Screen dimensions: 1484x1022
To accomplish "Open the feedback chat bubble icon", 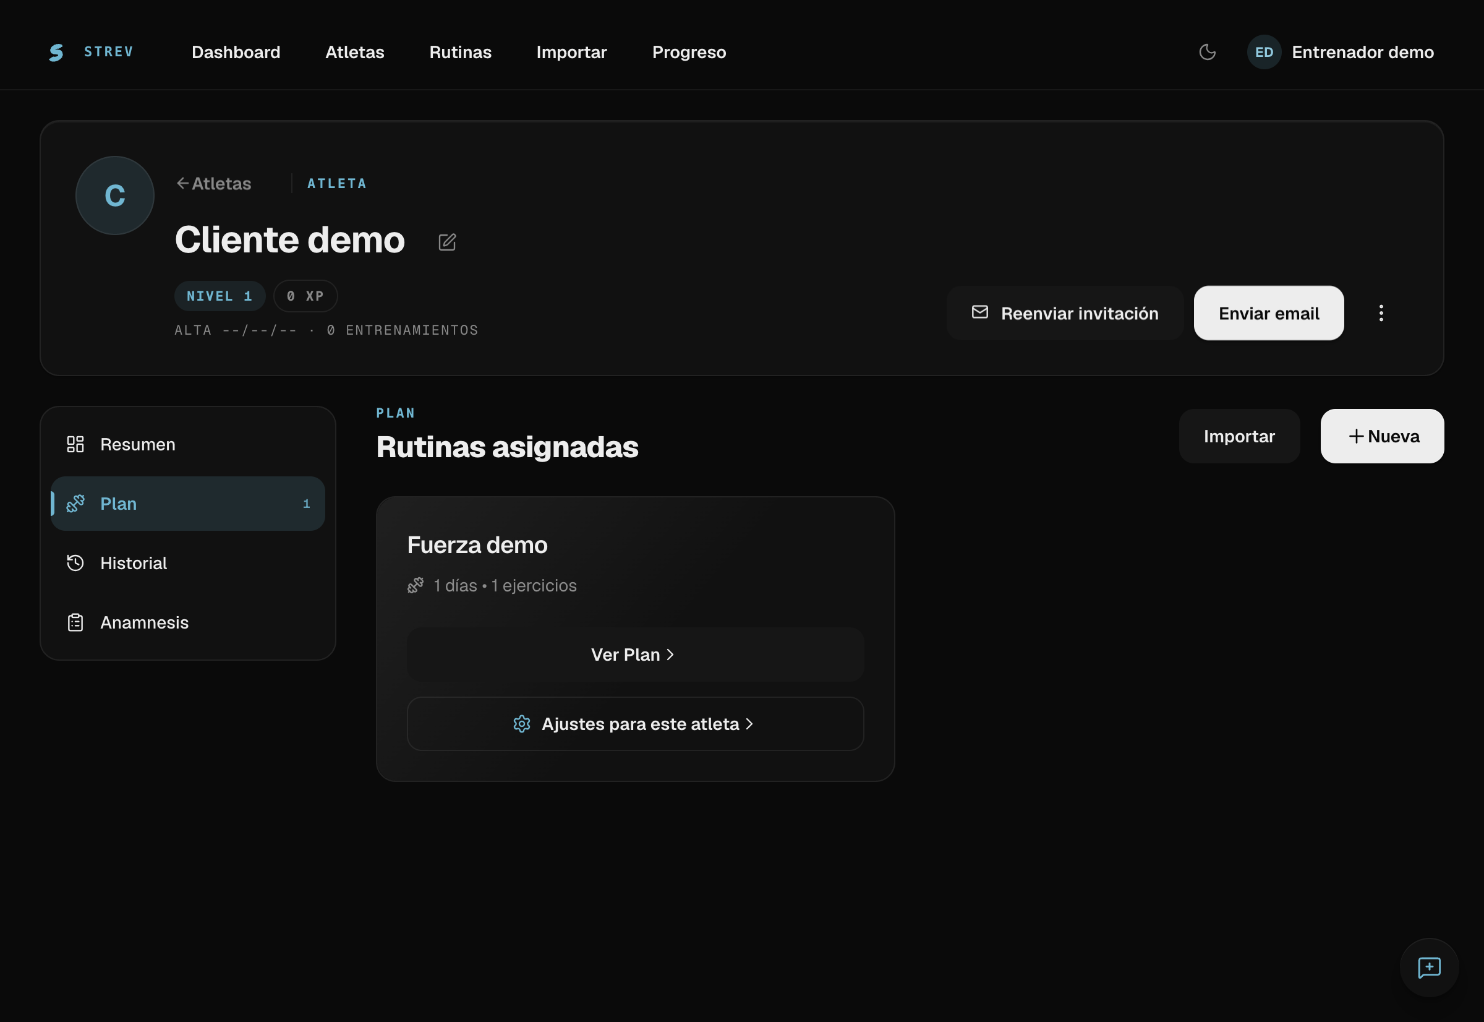I will [1429, 968].
